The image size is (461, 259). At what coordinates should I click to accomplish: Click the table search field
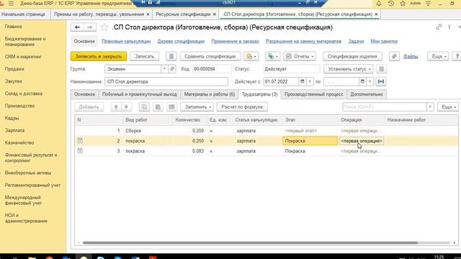pyautogui.click(x=384, y=107)
